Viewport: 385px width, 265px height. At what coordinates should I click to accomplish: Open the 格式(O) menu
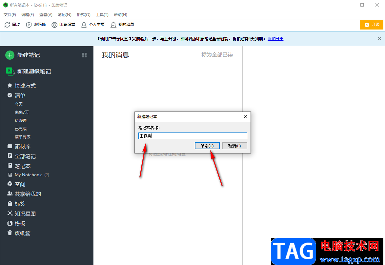84,15
